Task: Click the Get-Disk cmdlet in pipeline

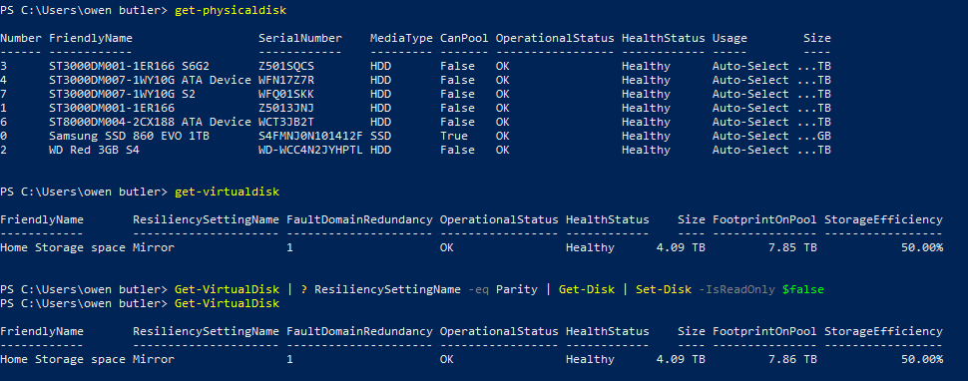Action: coord(587,289)
